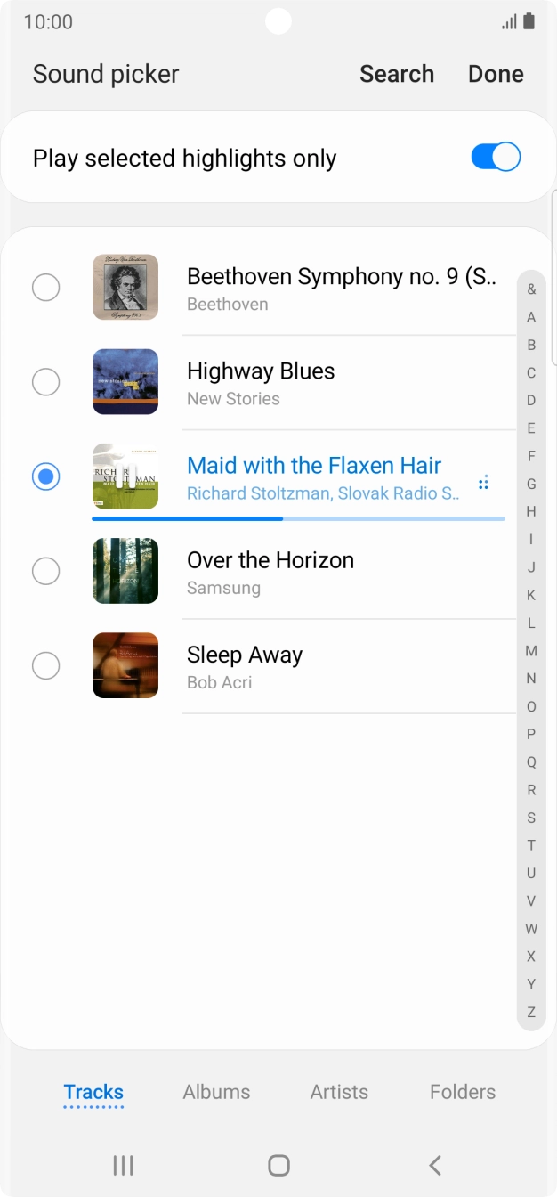Screen dimensions: 557x1197
Task: Tap the back navigation arrow
Action: 434,1165
